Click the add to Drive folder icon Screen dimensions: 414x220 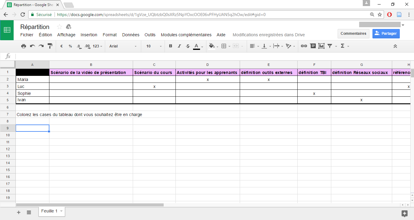pyautogui.click(x=68, y=27)
